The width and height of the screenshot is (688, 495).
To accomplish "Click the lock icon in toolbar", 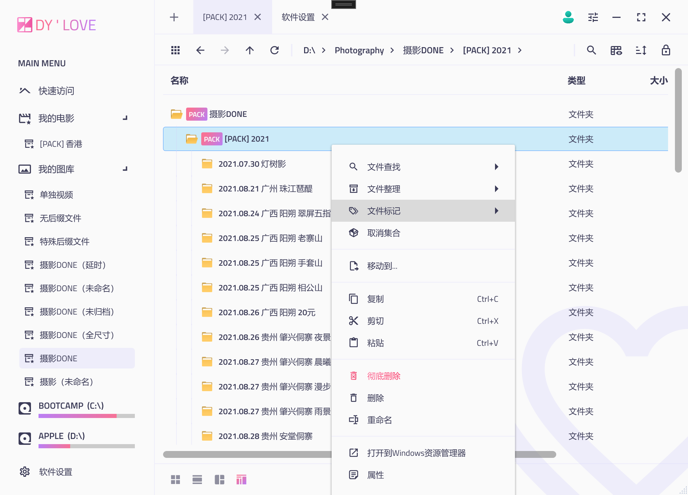I will tap(666, 50).
